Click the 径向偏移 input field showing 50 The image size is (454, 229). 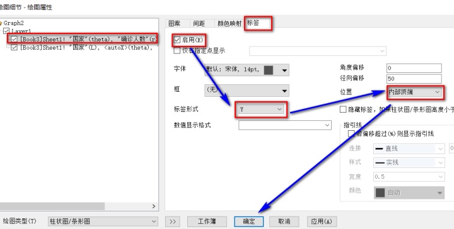tap(414, 79)
